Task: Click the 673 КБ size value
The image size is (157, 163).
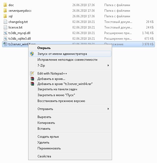Action: (x=149, y=39)
